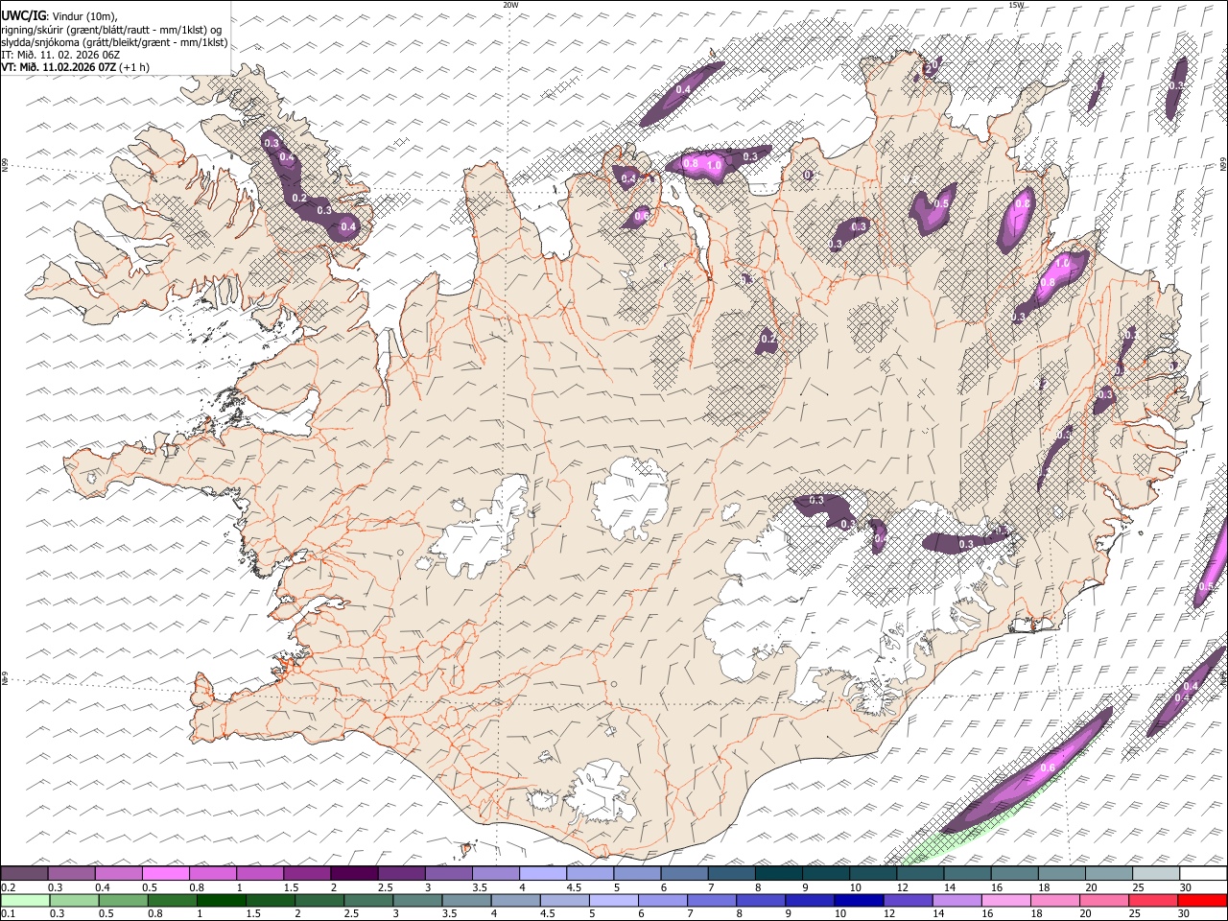Click the 'IT: Mið. 11. 02. 2026 06Z' line

pos(60,55)
